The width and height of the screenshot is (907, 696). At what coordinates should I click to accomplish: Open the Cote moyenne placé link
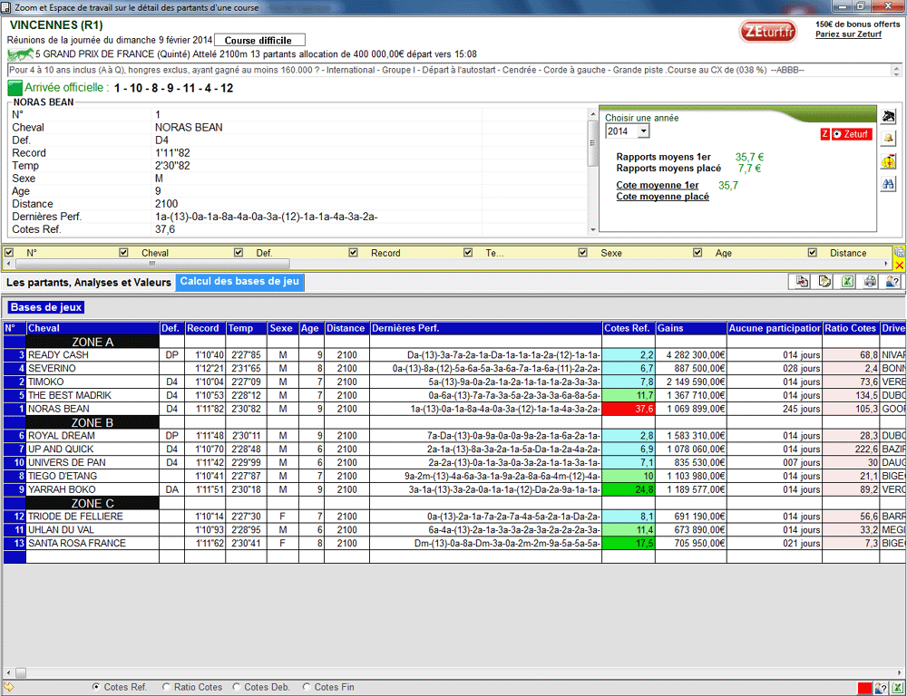coord(662,197)
